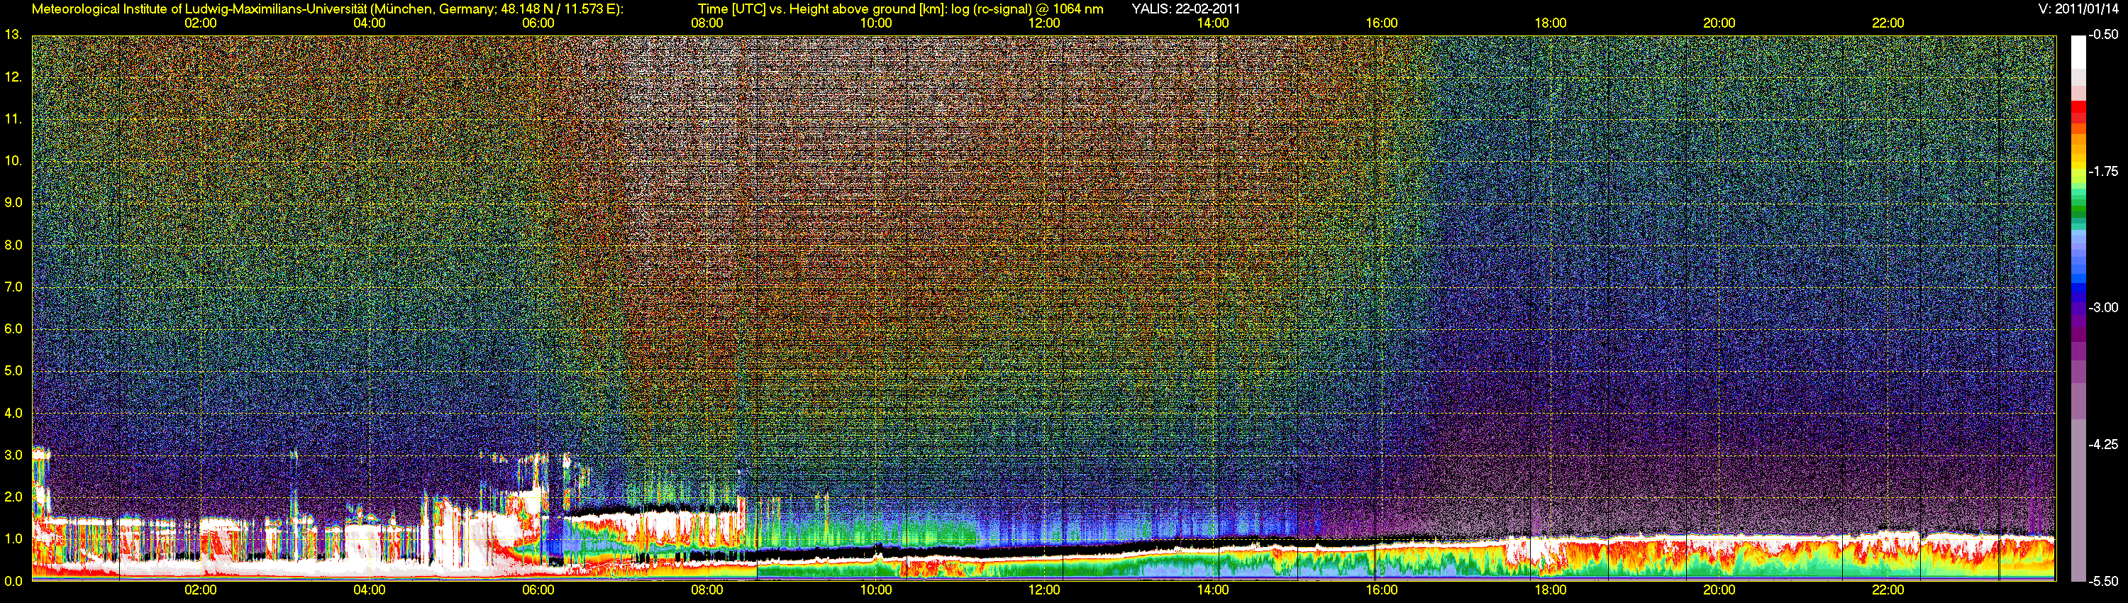Click the Meteorological Institute title text
The image size is (2128, 603).
click(327, 9)
